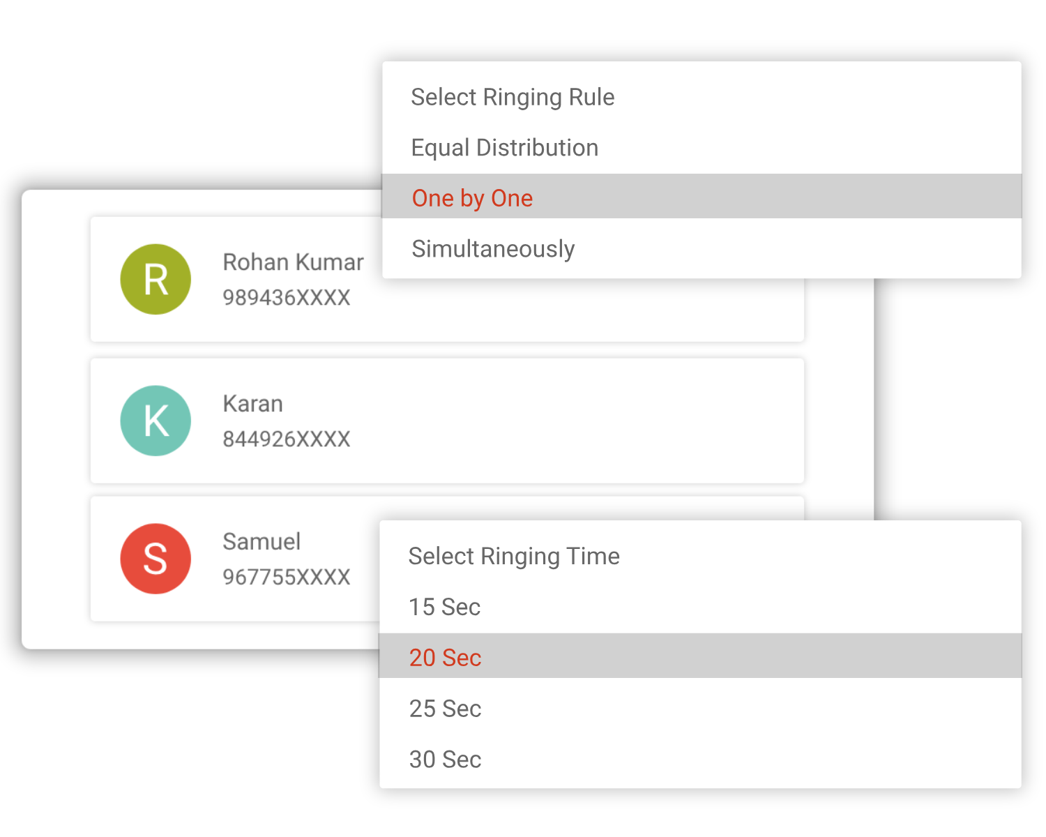Select the One by One ringing rule
The image size is (1046, 837).
471,198
